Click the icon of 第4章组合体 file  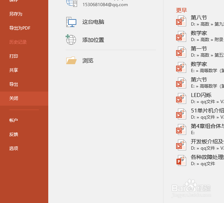[x=181, y=129]
